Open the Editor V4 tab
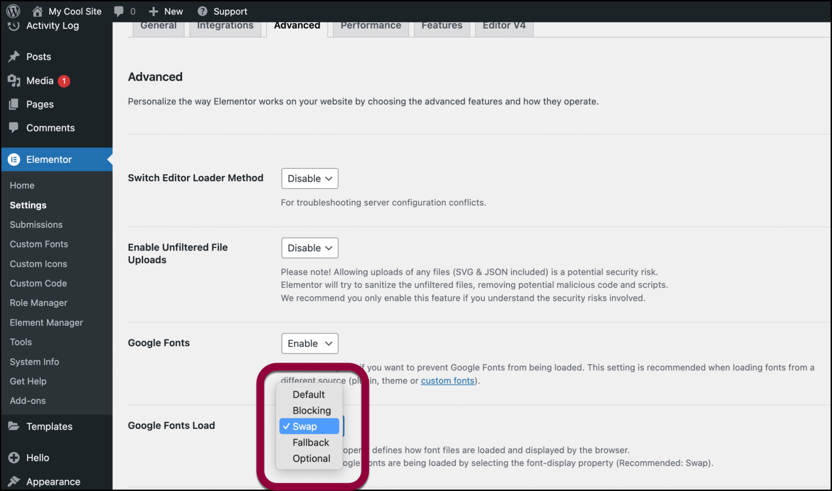 click(x=504, y=25)
